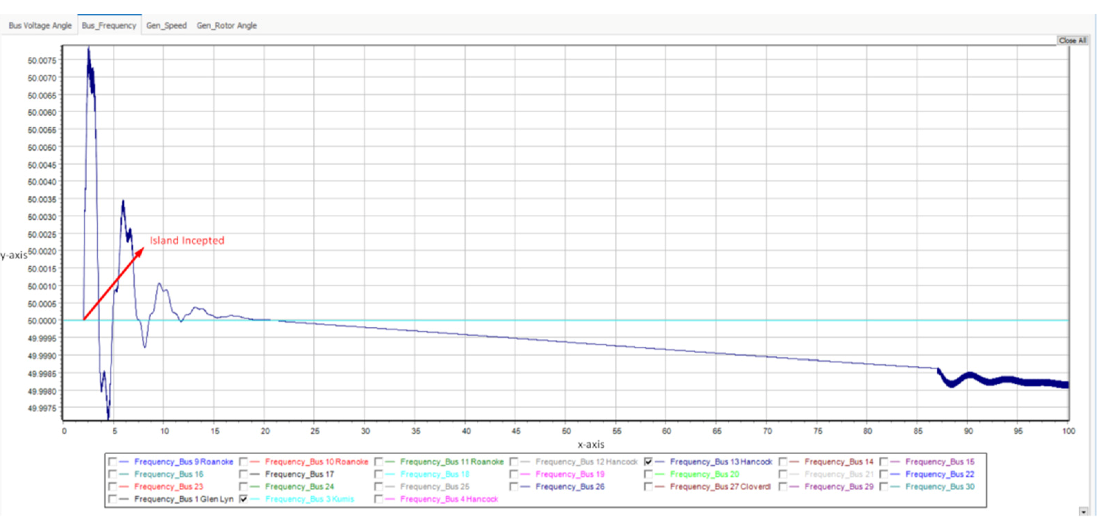Screen dimensions: 1099x525
Task: Click the Island Incepted annotation text
Action: pos(187,240)
